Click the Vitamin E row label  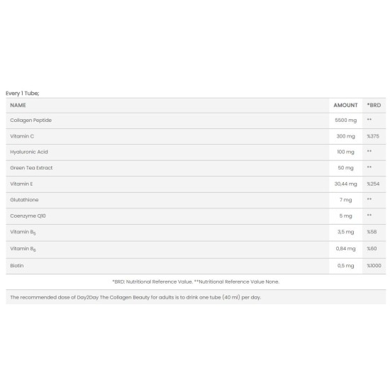coord(21,184)
